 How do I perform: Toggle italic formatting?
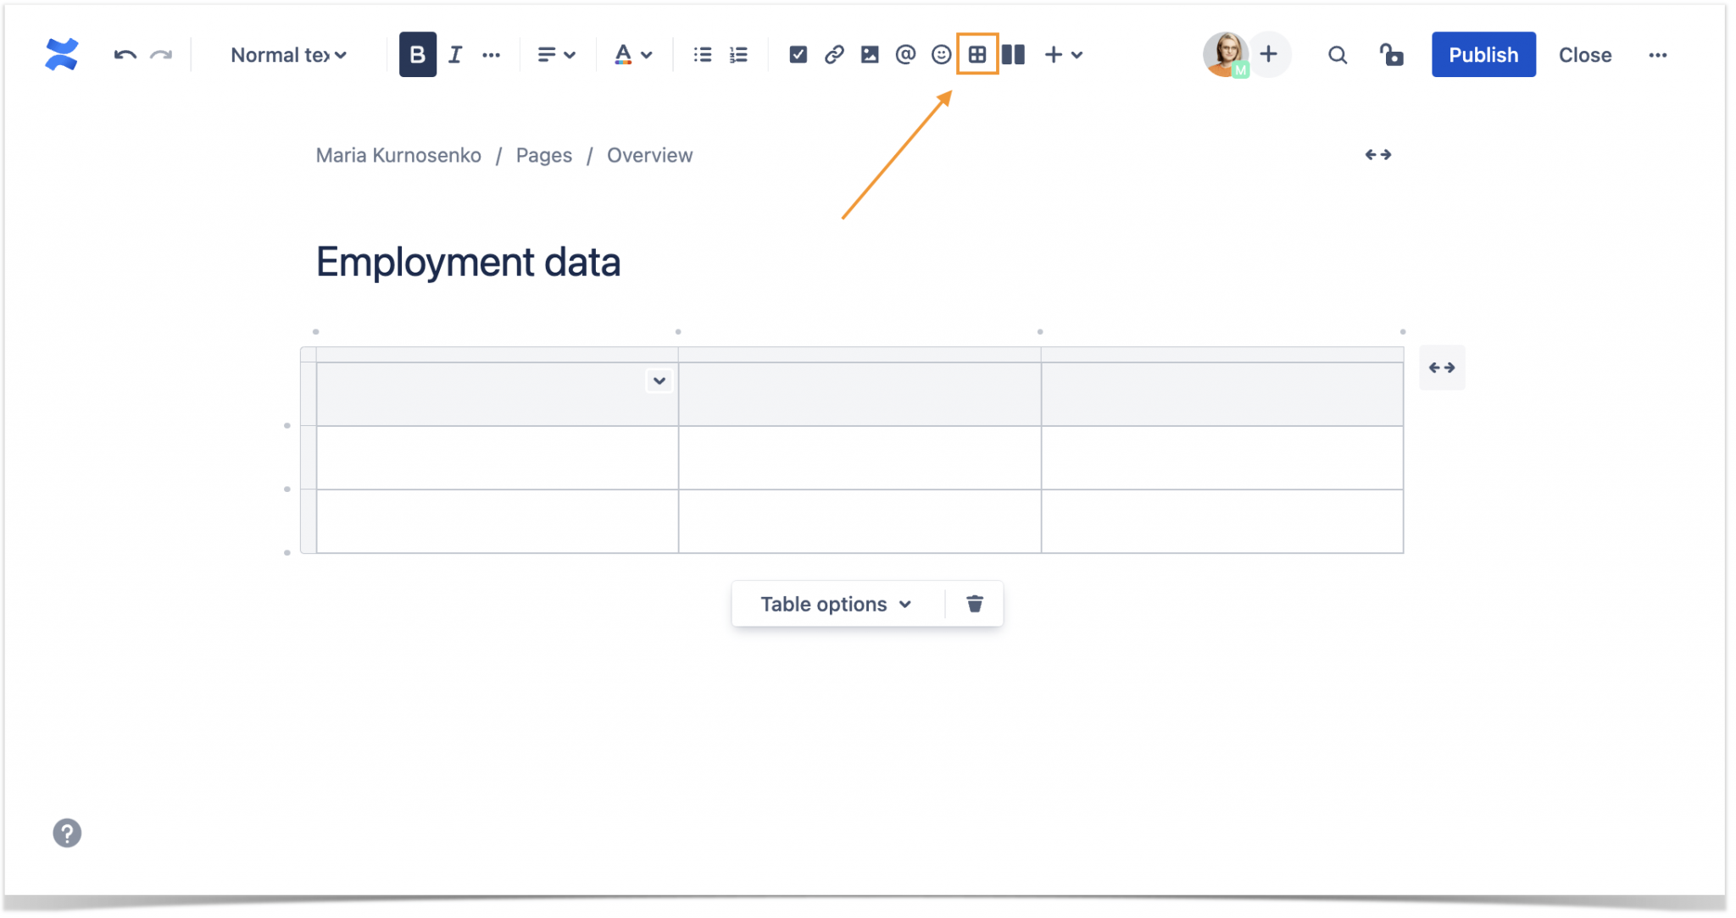click(x=455, y=54)
